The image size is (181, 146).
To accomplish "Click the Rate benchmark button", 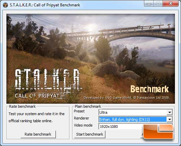I will click(x=38, y=134).
